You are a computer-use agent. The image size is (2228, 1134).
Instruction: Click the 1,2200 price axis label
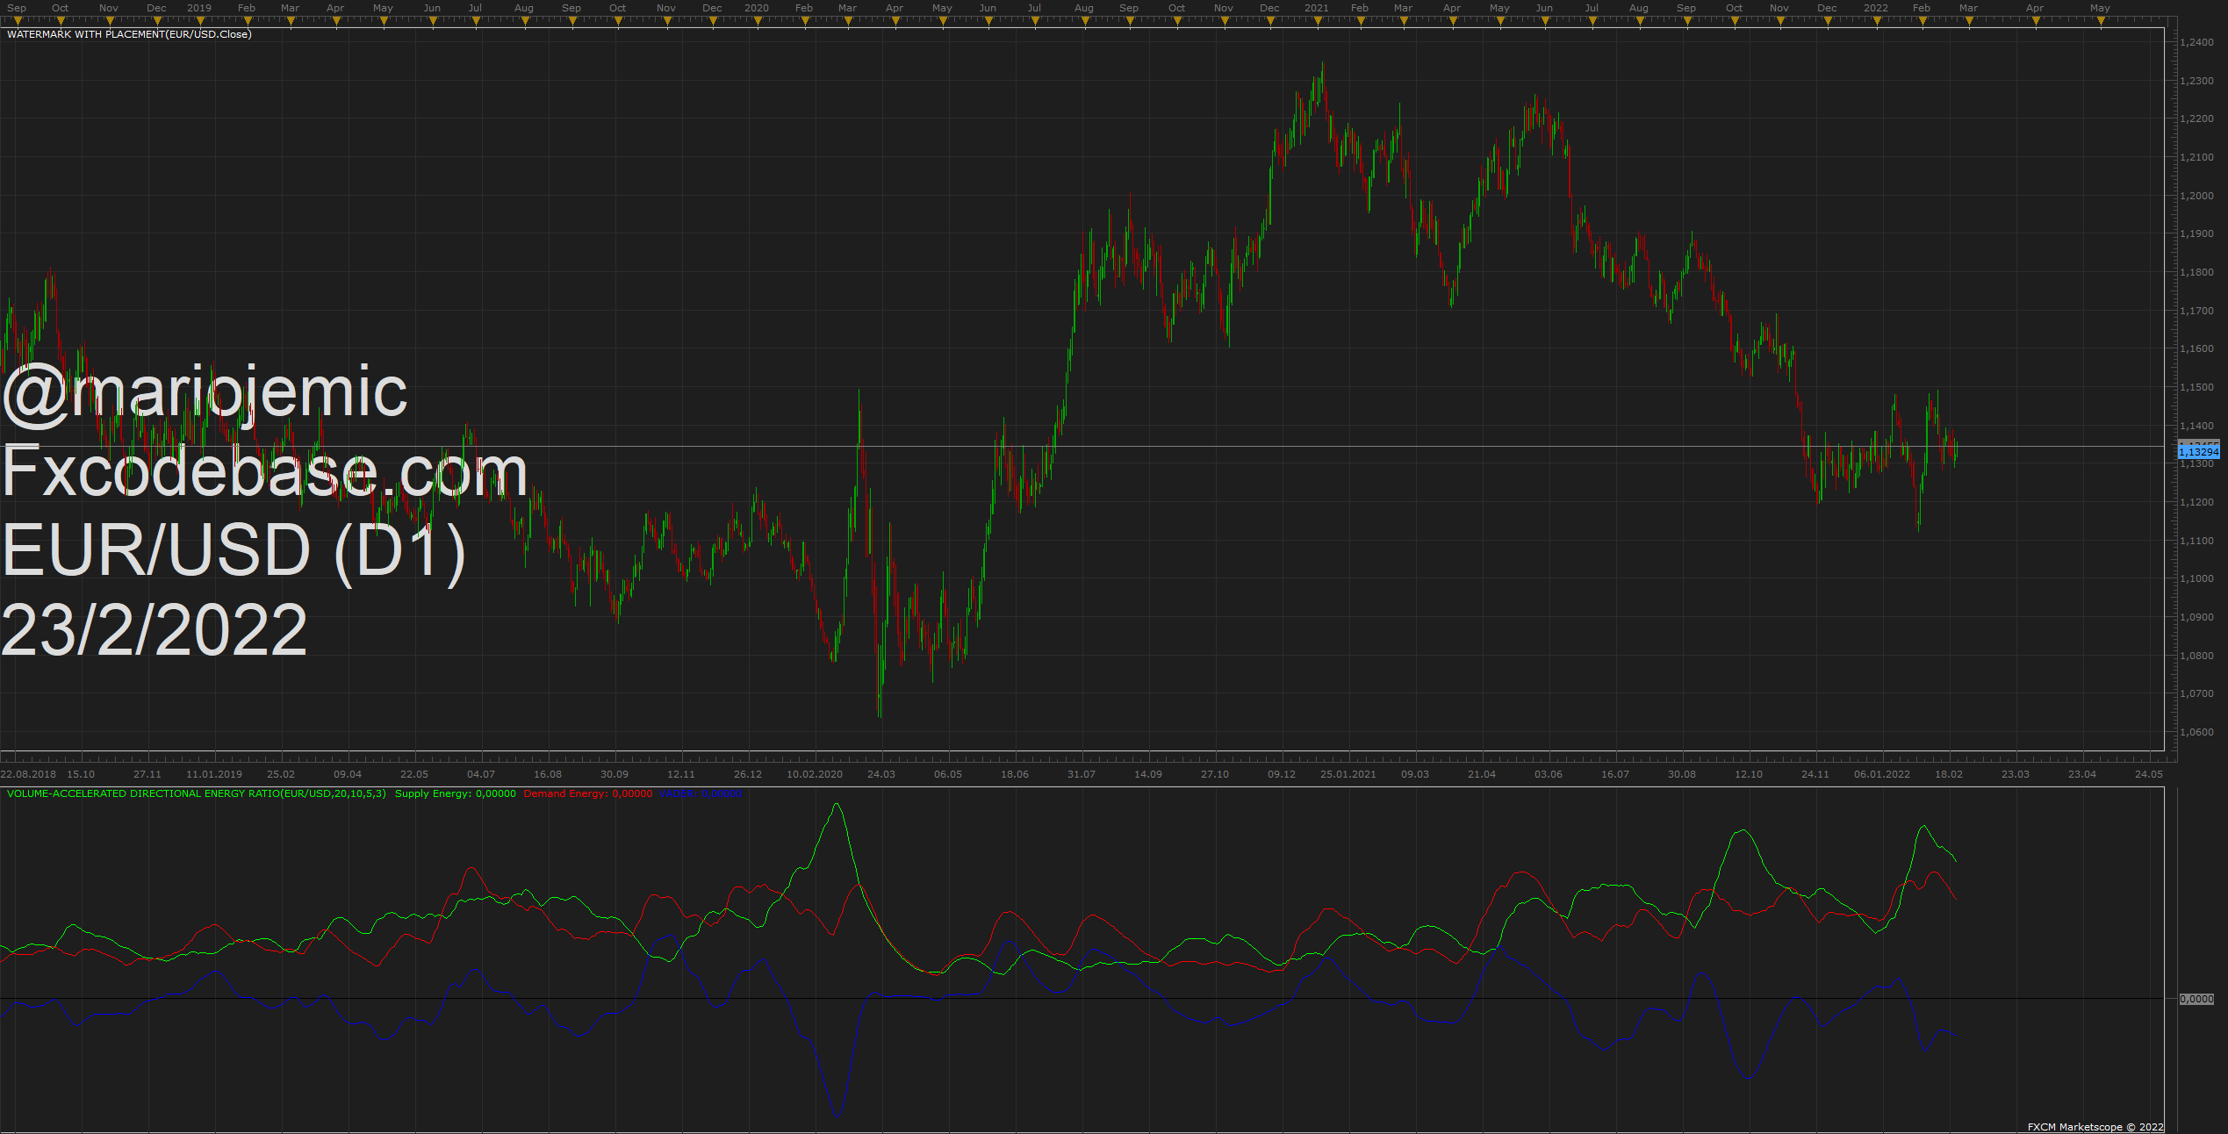point(2197,118)
